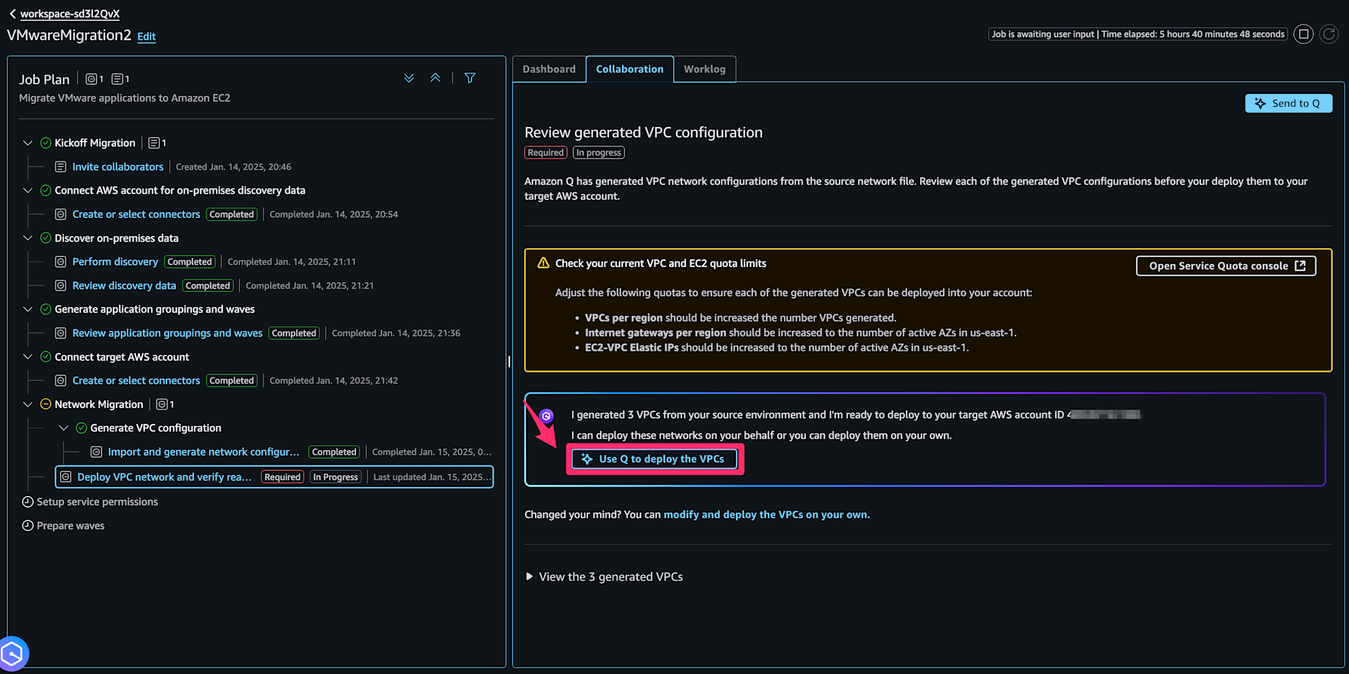
Task: Switch to the Collaboration tab
Action: pyautogui.click(x=630, y=69)
